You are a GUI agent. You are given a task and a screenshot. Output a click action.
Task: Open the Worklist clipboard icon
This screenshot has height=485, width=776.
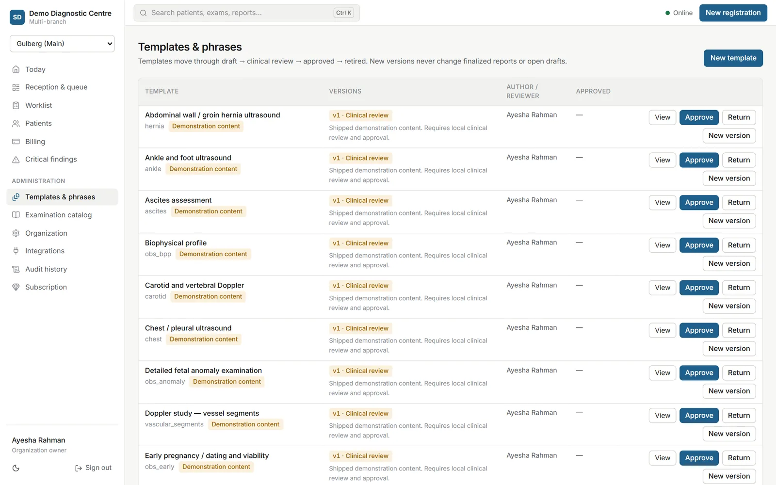tap(16, 105)
